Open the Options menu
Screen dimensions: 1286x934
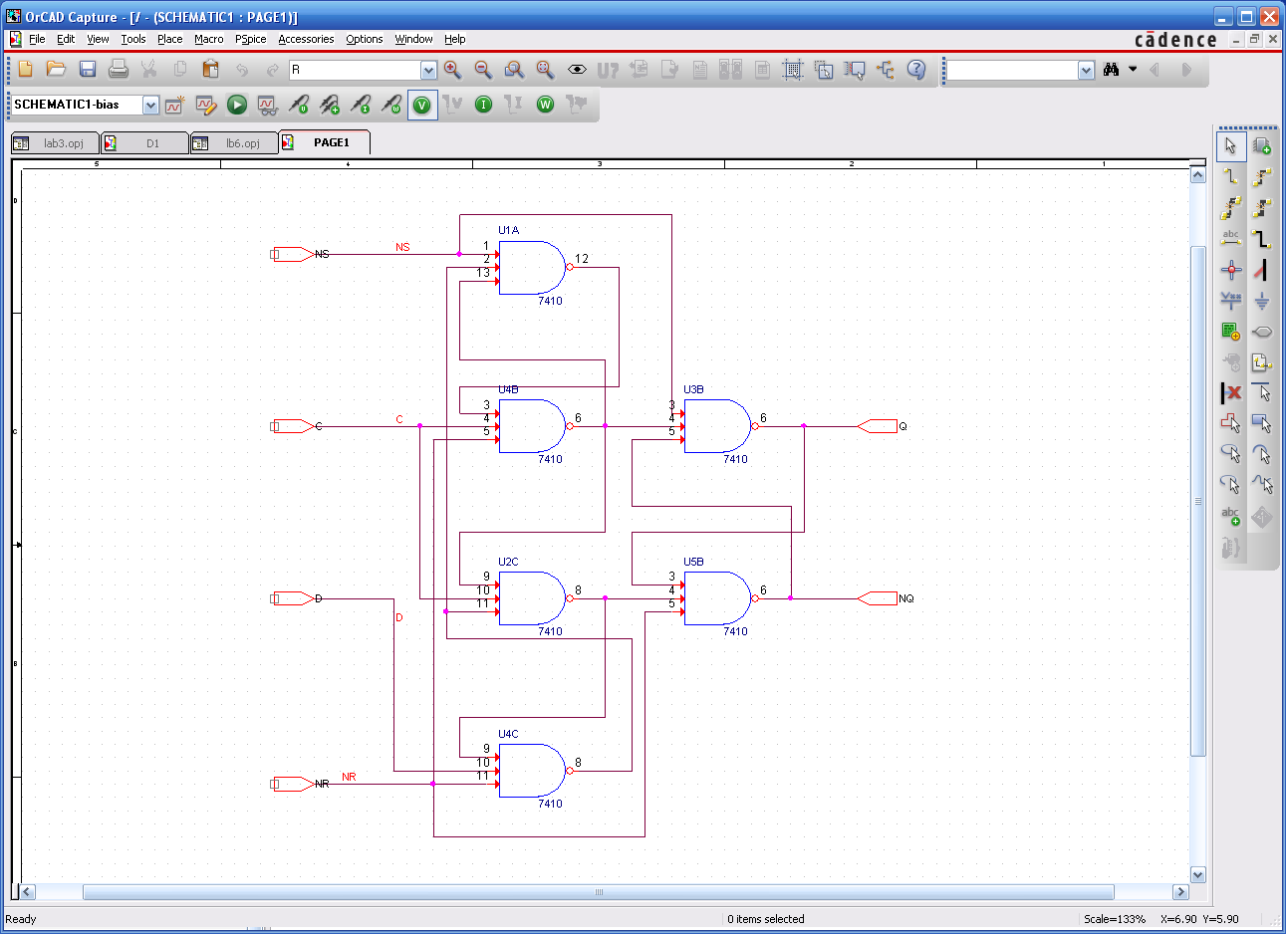(365, 40)
